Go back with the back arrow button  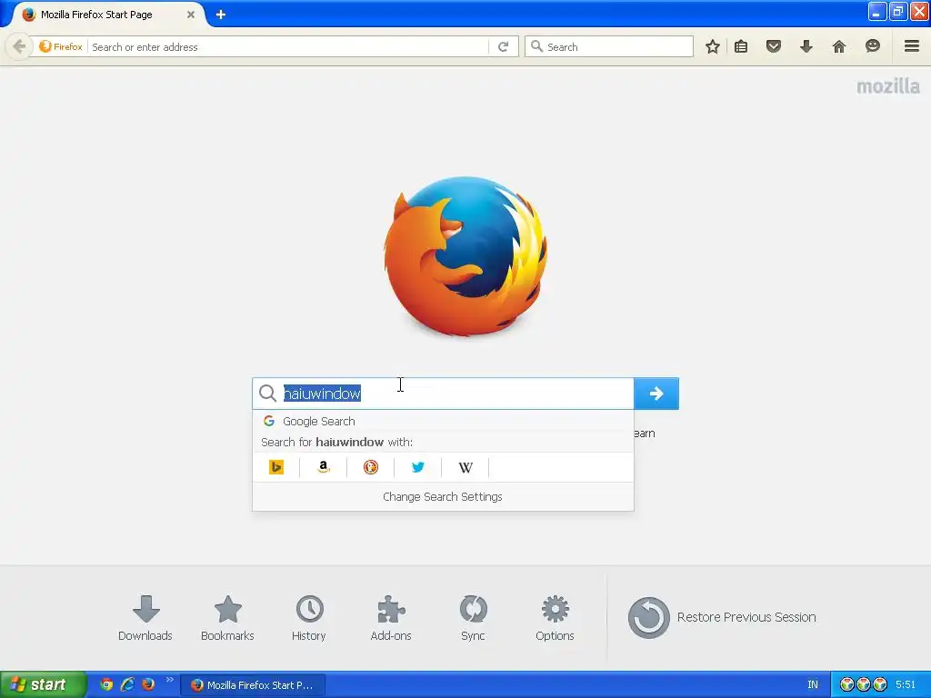19,46
